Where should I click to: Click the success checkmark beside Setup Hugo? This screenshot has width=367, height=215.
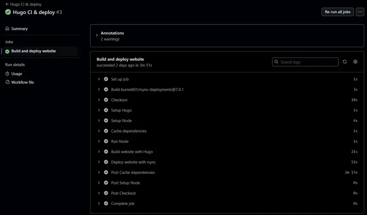point(106,110)
